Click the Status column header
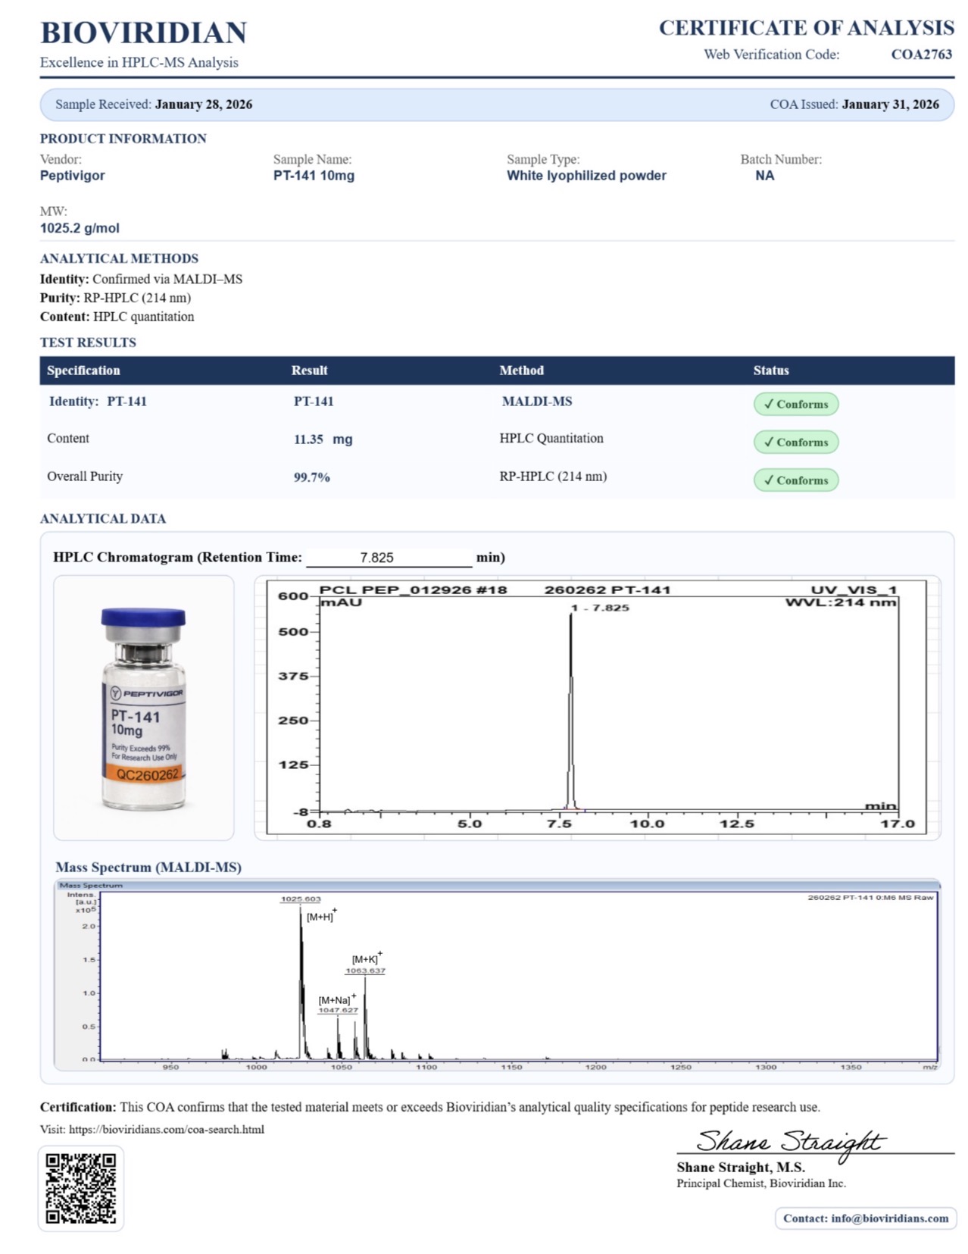The height and width of the screenshot is (1254, 968). (x=770, y=371)
